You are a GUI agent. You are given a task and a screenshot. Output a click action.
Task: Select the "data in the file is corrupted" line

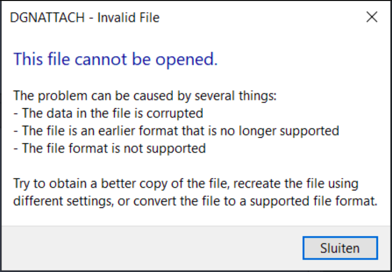[x=108, y=113]
